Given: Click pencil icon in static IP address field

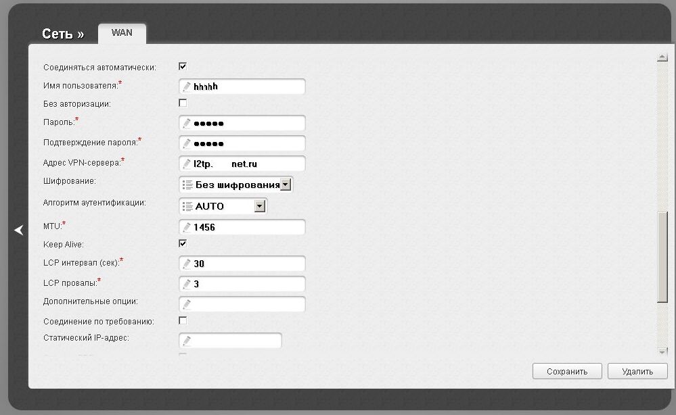Looking at the screenshot, I should (x=187, y=341).
